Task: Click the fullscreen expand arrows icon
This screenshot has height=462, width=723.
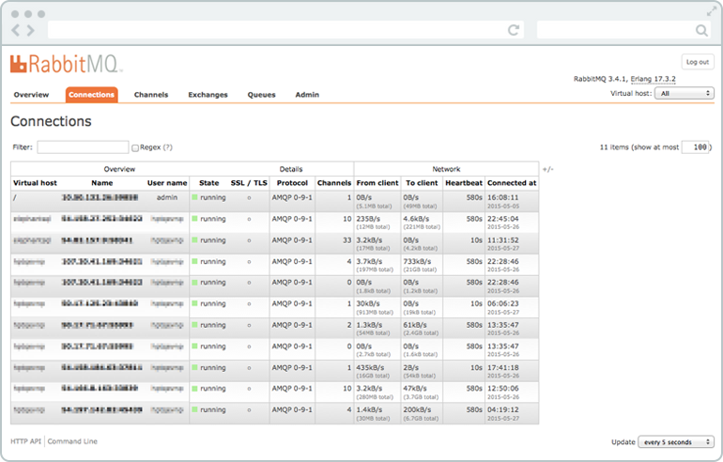Action: [710, 12]
